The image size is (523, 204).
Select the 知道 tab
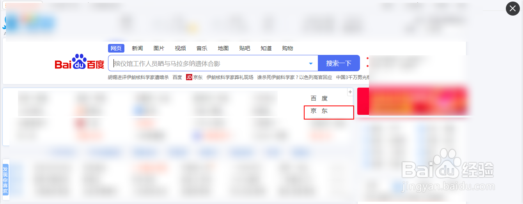point(266,48)
